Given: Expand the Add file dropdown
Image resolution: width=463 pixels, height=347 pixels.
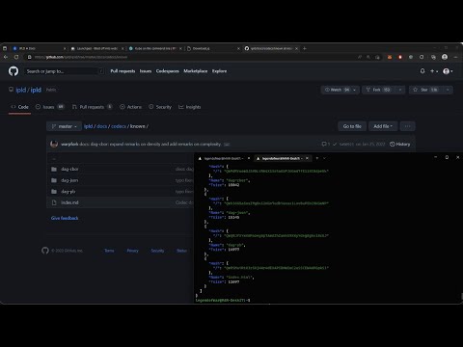Looking at the screenshot, I should [x=383, y=126].
